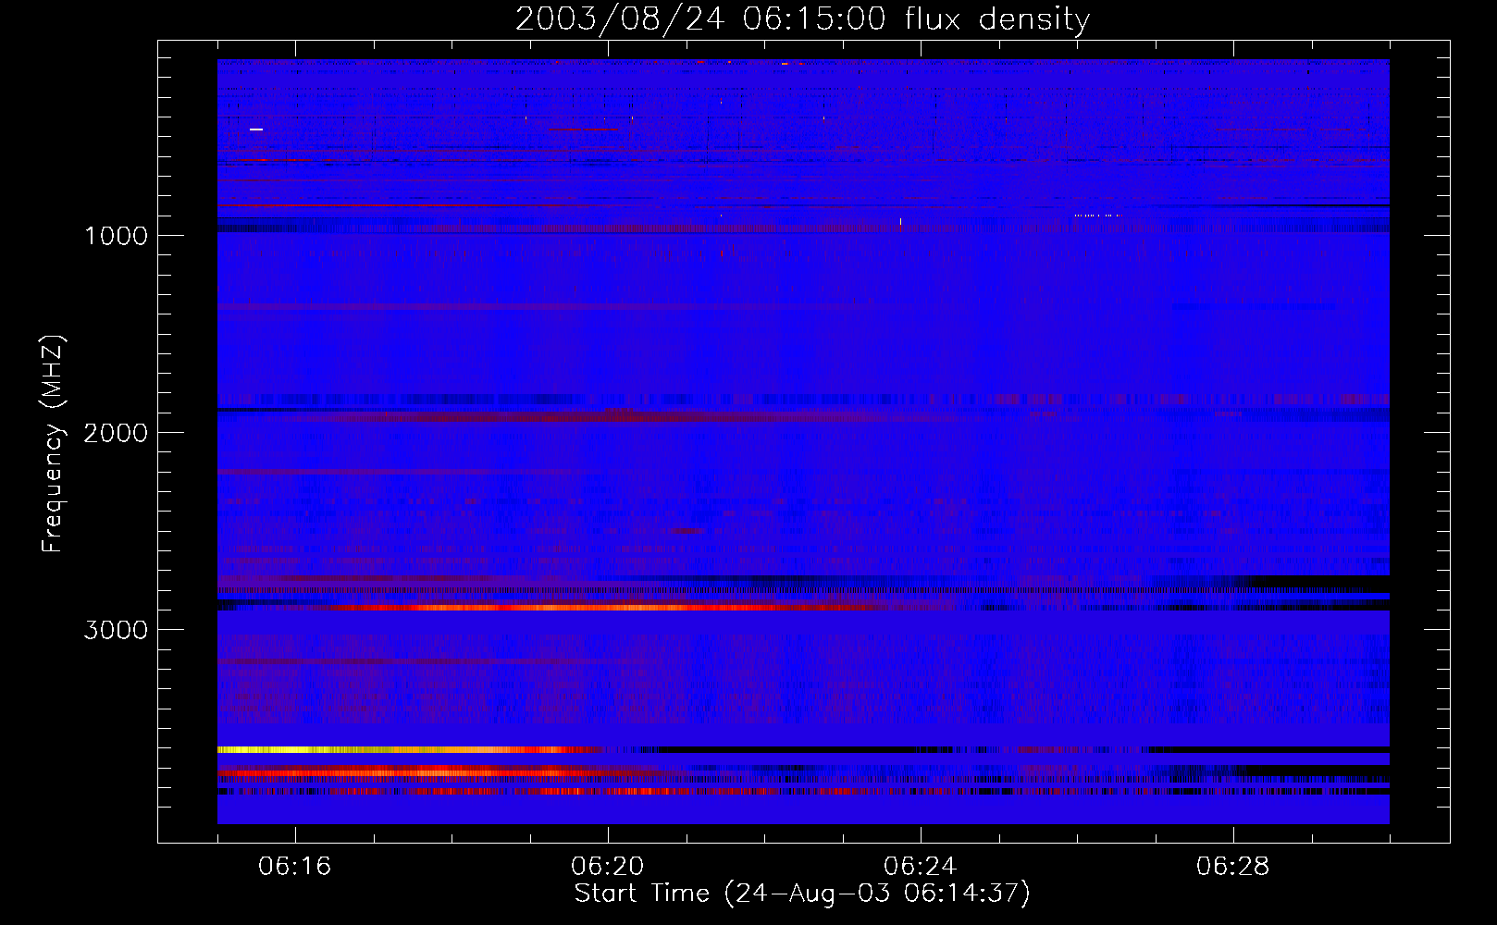Click the '1000' frequency tick label
Screen dimensions: 1497x925
tap(116, 236)
